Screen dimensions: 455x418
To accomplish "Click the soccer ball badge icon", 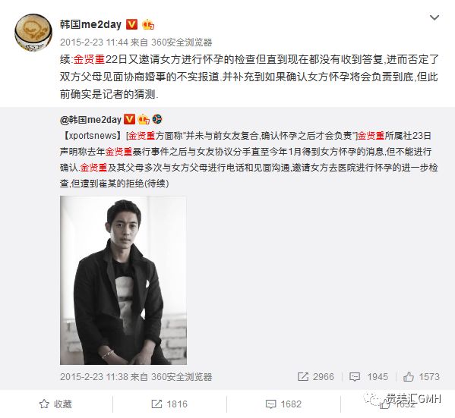I will (157, 119).
